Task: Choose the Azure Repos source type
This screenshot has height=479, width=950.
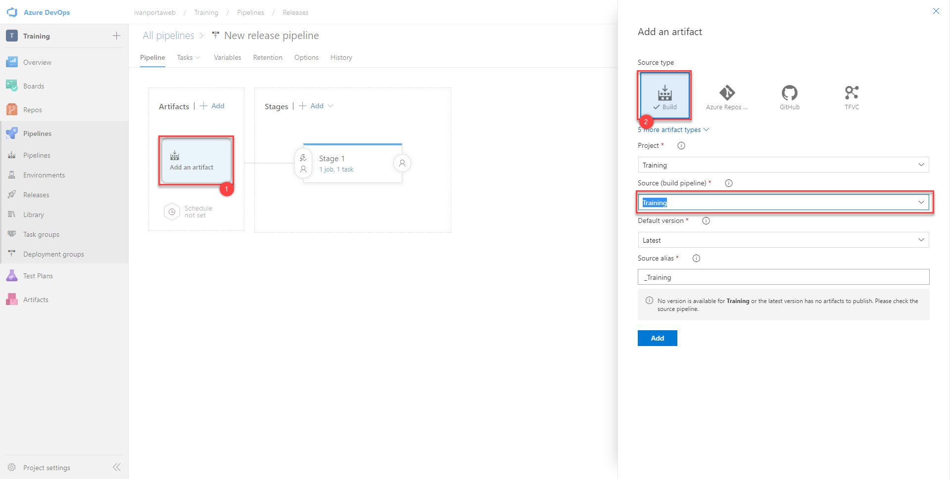Action: [x=726, y=95]
